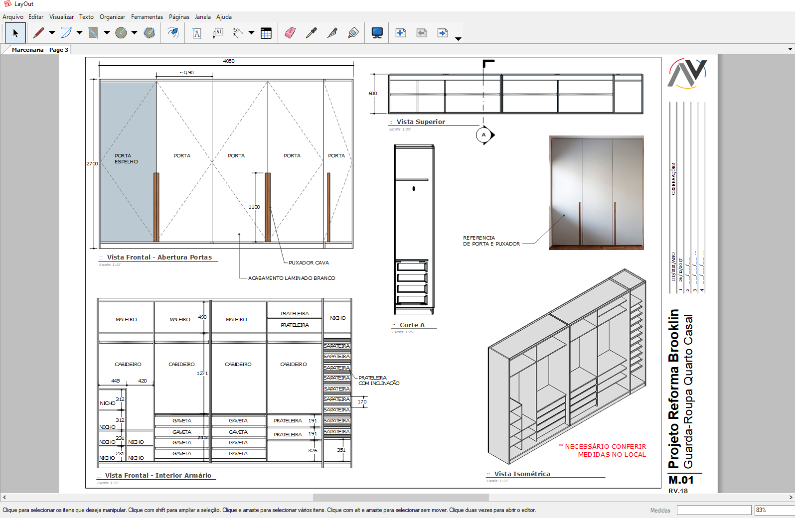Select the pink Erase tool
The width and height of the screenshot is (795, 518).
(290, 33)
